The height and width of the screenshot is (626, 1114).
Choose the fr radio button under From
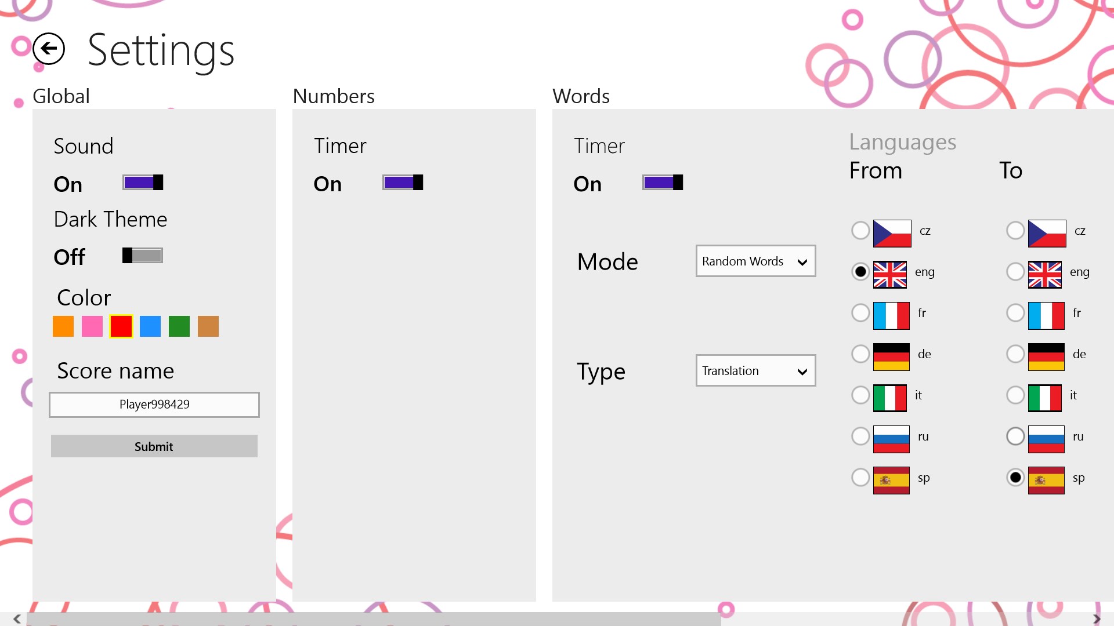point(860,313)
